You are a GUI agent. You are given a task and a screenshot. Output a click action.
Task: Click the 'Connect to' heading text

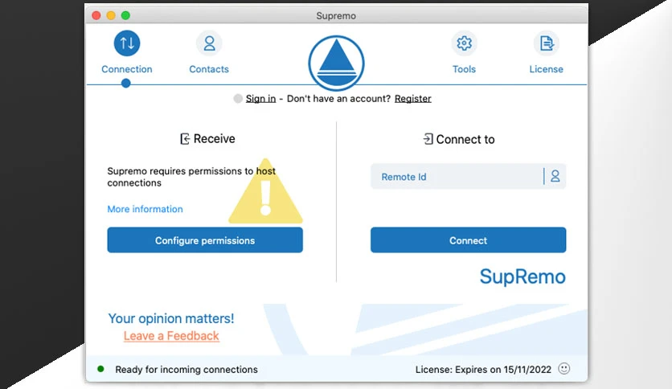(x=465, y=139)
